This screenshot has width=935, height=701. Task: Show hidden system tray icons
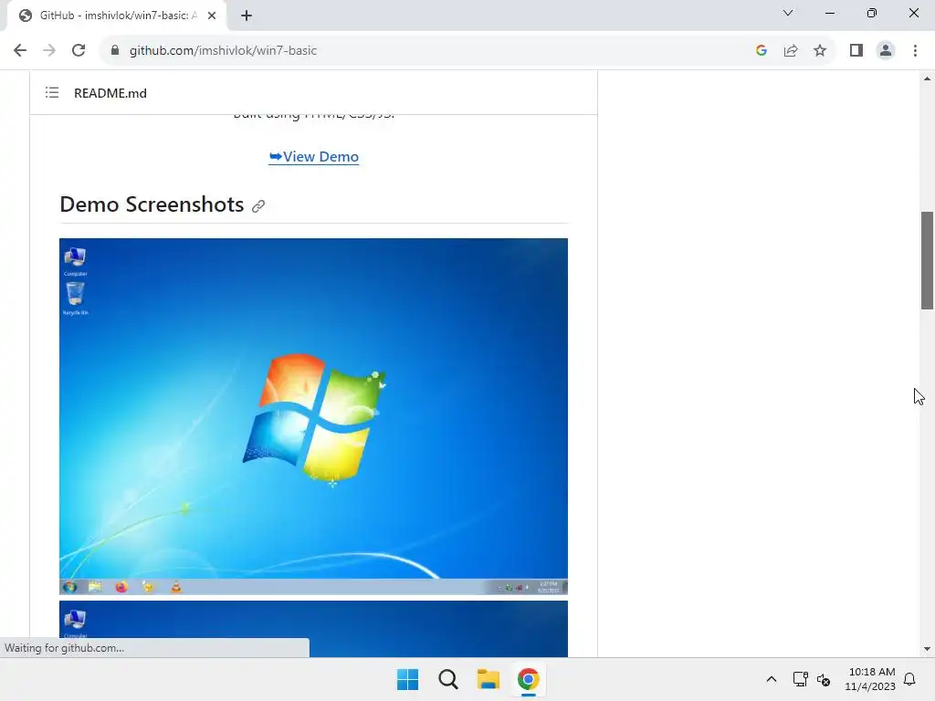pyautogui.click(x=771, y=679)
